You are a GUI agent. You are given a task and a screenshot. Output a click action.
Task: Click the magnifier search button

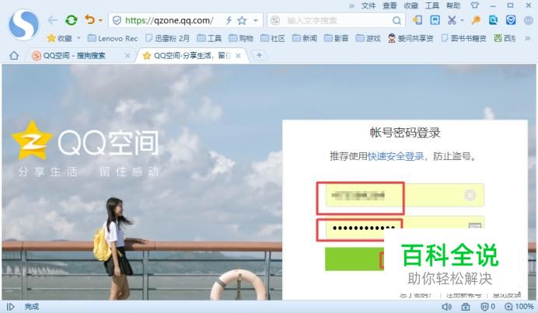click(x=397, y=20)
